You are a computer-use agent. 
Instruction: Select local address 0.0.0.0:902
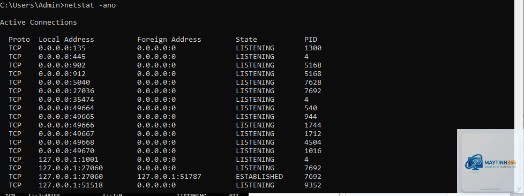tap(62, 65)
